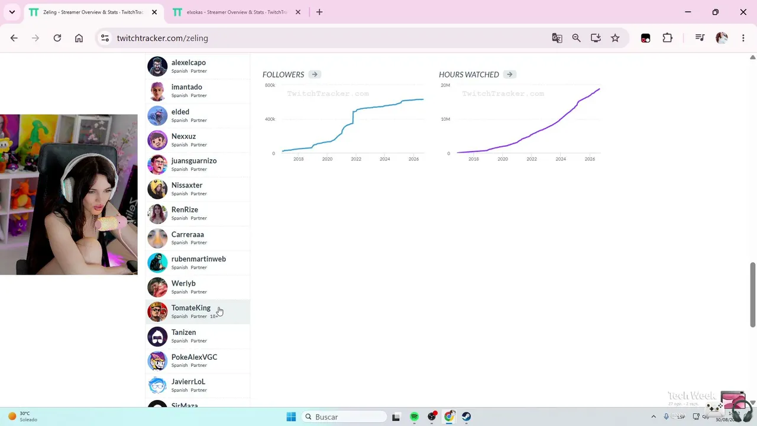The width and height of the screenshot is (757, 426).
Task: Open the tab search dropdown
Action: [12, 12]
